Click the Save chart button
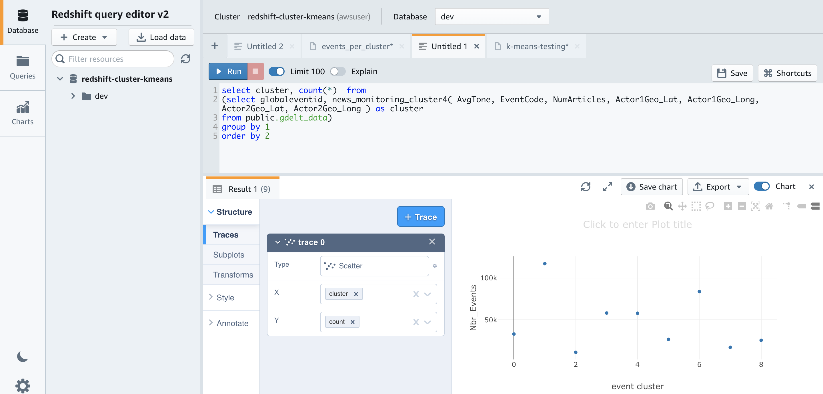 (x=652, y=187)
